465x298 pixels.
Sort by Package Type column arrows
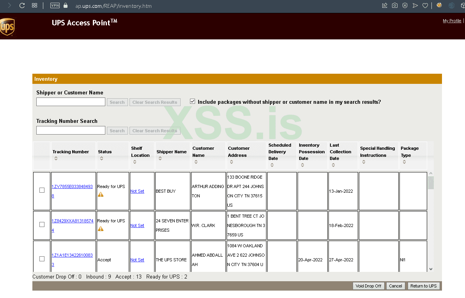[404, 162]
